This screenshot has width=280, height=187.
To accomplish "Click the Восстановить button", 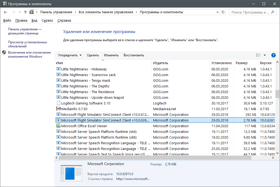I will click(x=134, y=55).
